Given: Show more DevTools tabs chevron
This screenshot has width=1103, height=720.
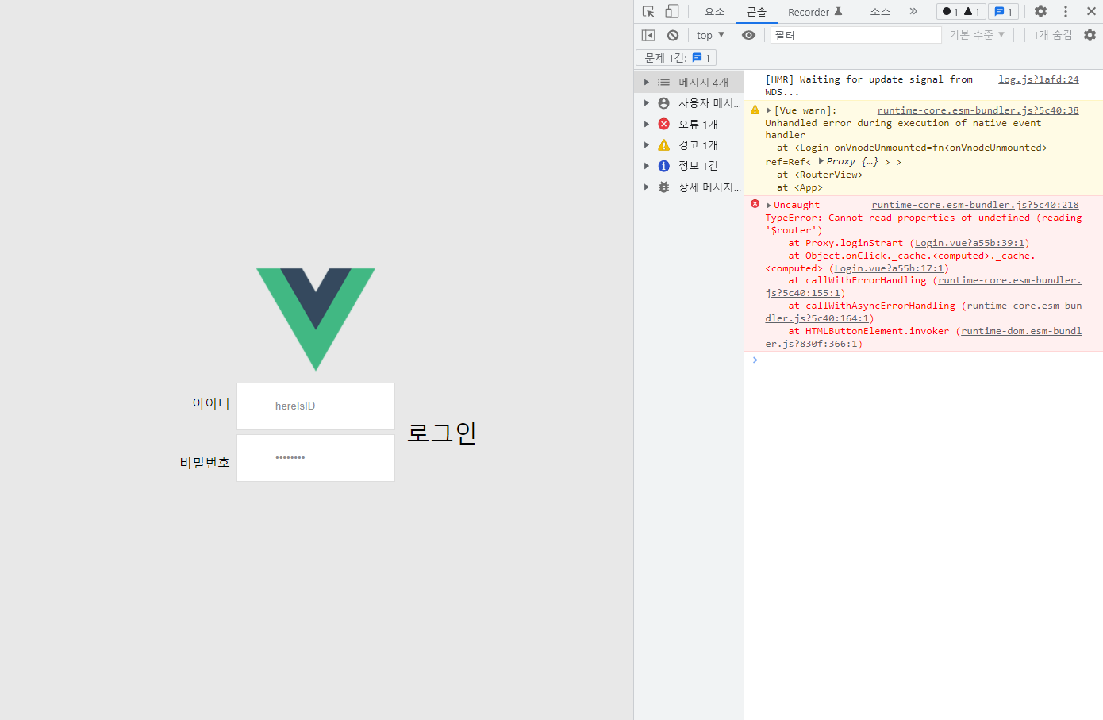Looking at the screenshot, I should pyautogui.click(x=913, y=11).
